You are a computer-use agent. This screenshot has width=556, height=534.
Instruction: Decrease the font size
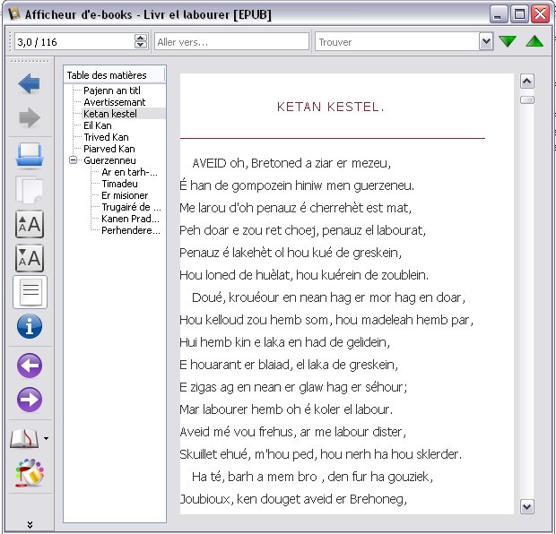coord(30,258)
